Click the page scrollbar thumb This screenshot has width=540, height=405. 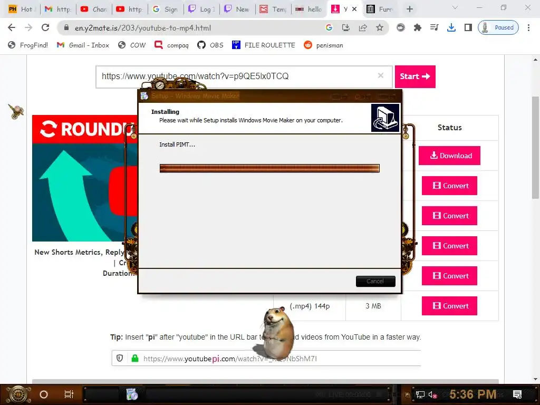pyautogui.click(x=535, y=148)
